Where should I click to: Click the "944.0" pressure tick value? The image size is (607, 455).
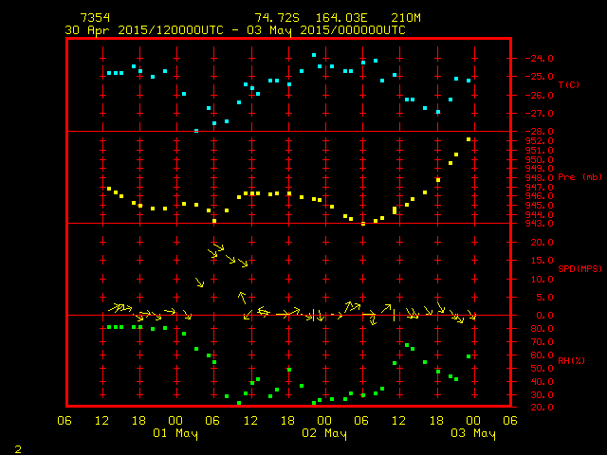click(539, 214)
